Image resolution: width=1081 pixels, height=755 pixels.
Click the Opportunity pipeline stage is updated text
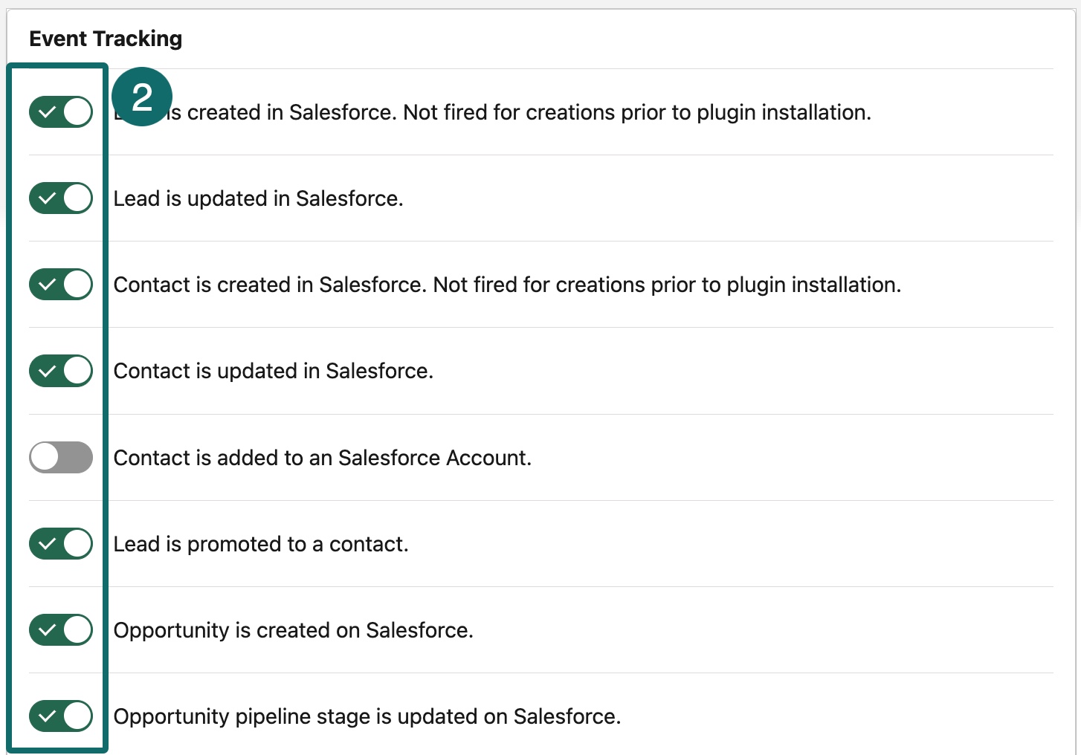click(x=367, y=716)
